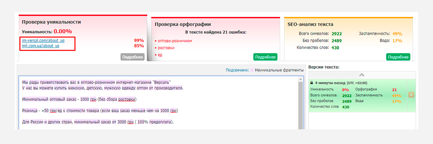Select the SEO-анализ текста panel heading

[x=310, y=24]
